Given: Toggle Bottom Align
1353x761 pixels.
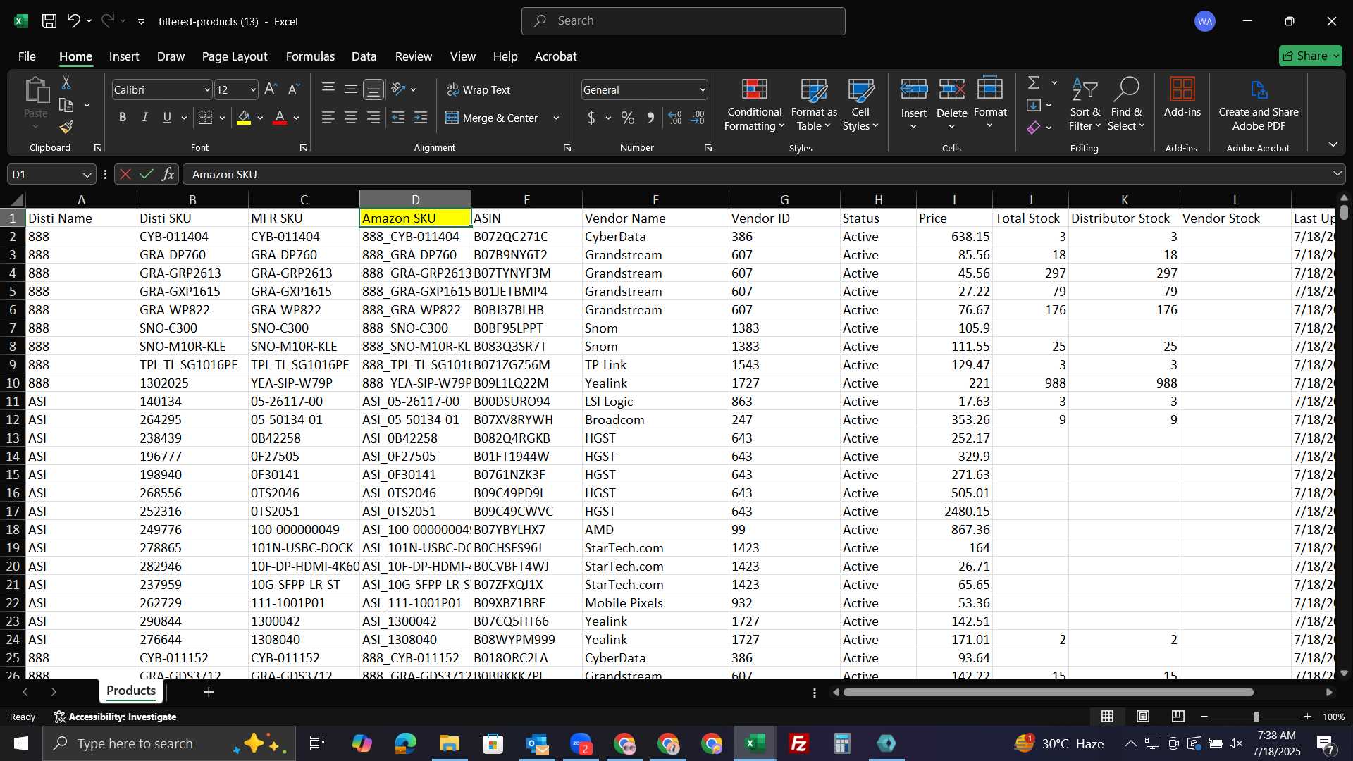Looking at the screenshot, I should [373, 89].
